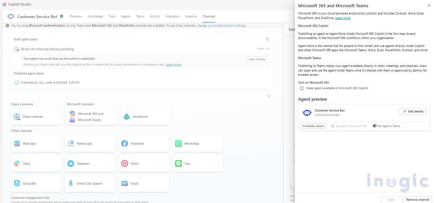Click the Remove channel button
434x203 pixels.
pos(418,199)
